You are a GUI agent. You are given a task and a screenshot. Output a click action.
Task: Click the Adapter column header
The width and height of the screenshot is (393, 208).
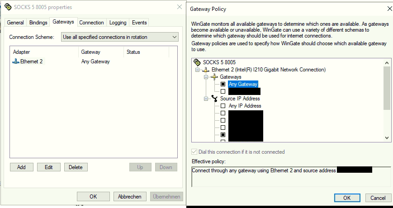(x=44, y=52)
